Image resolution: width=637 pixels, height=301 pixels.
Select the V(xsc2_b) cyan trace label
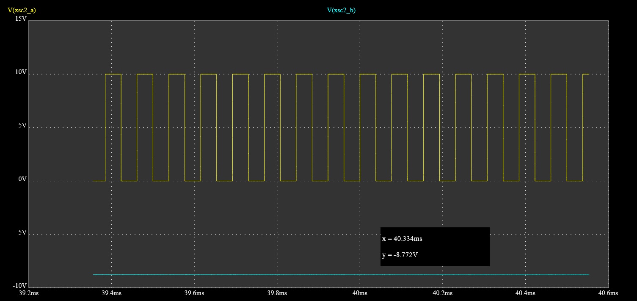pyautogui.click(x=341, y=10)
